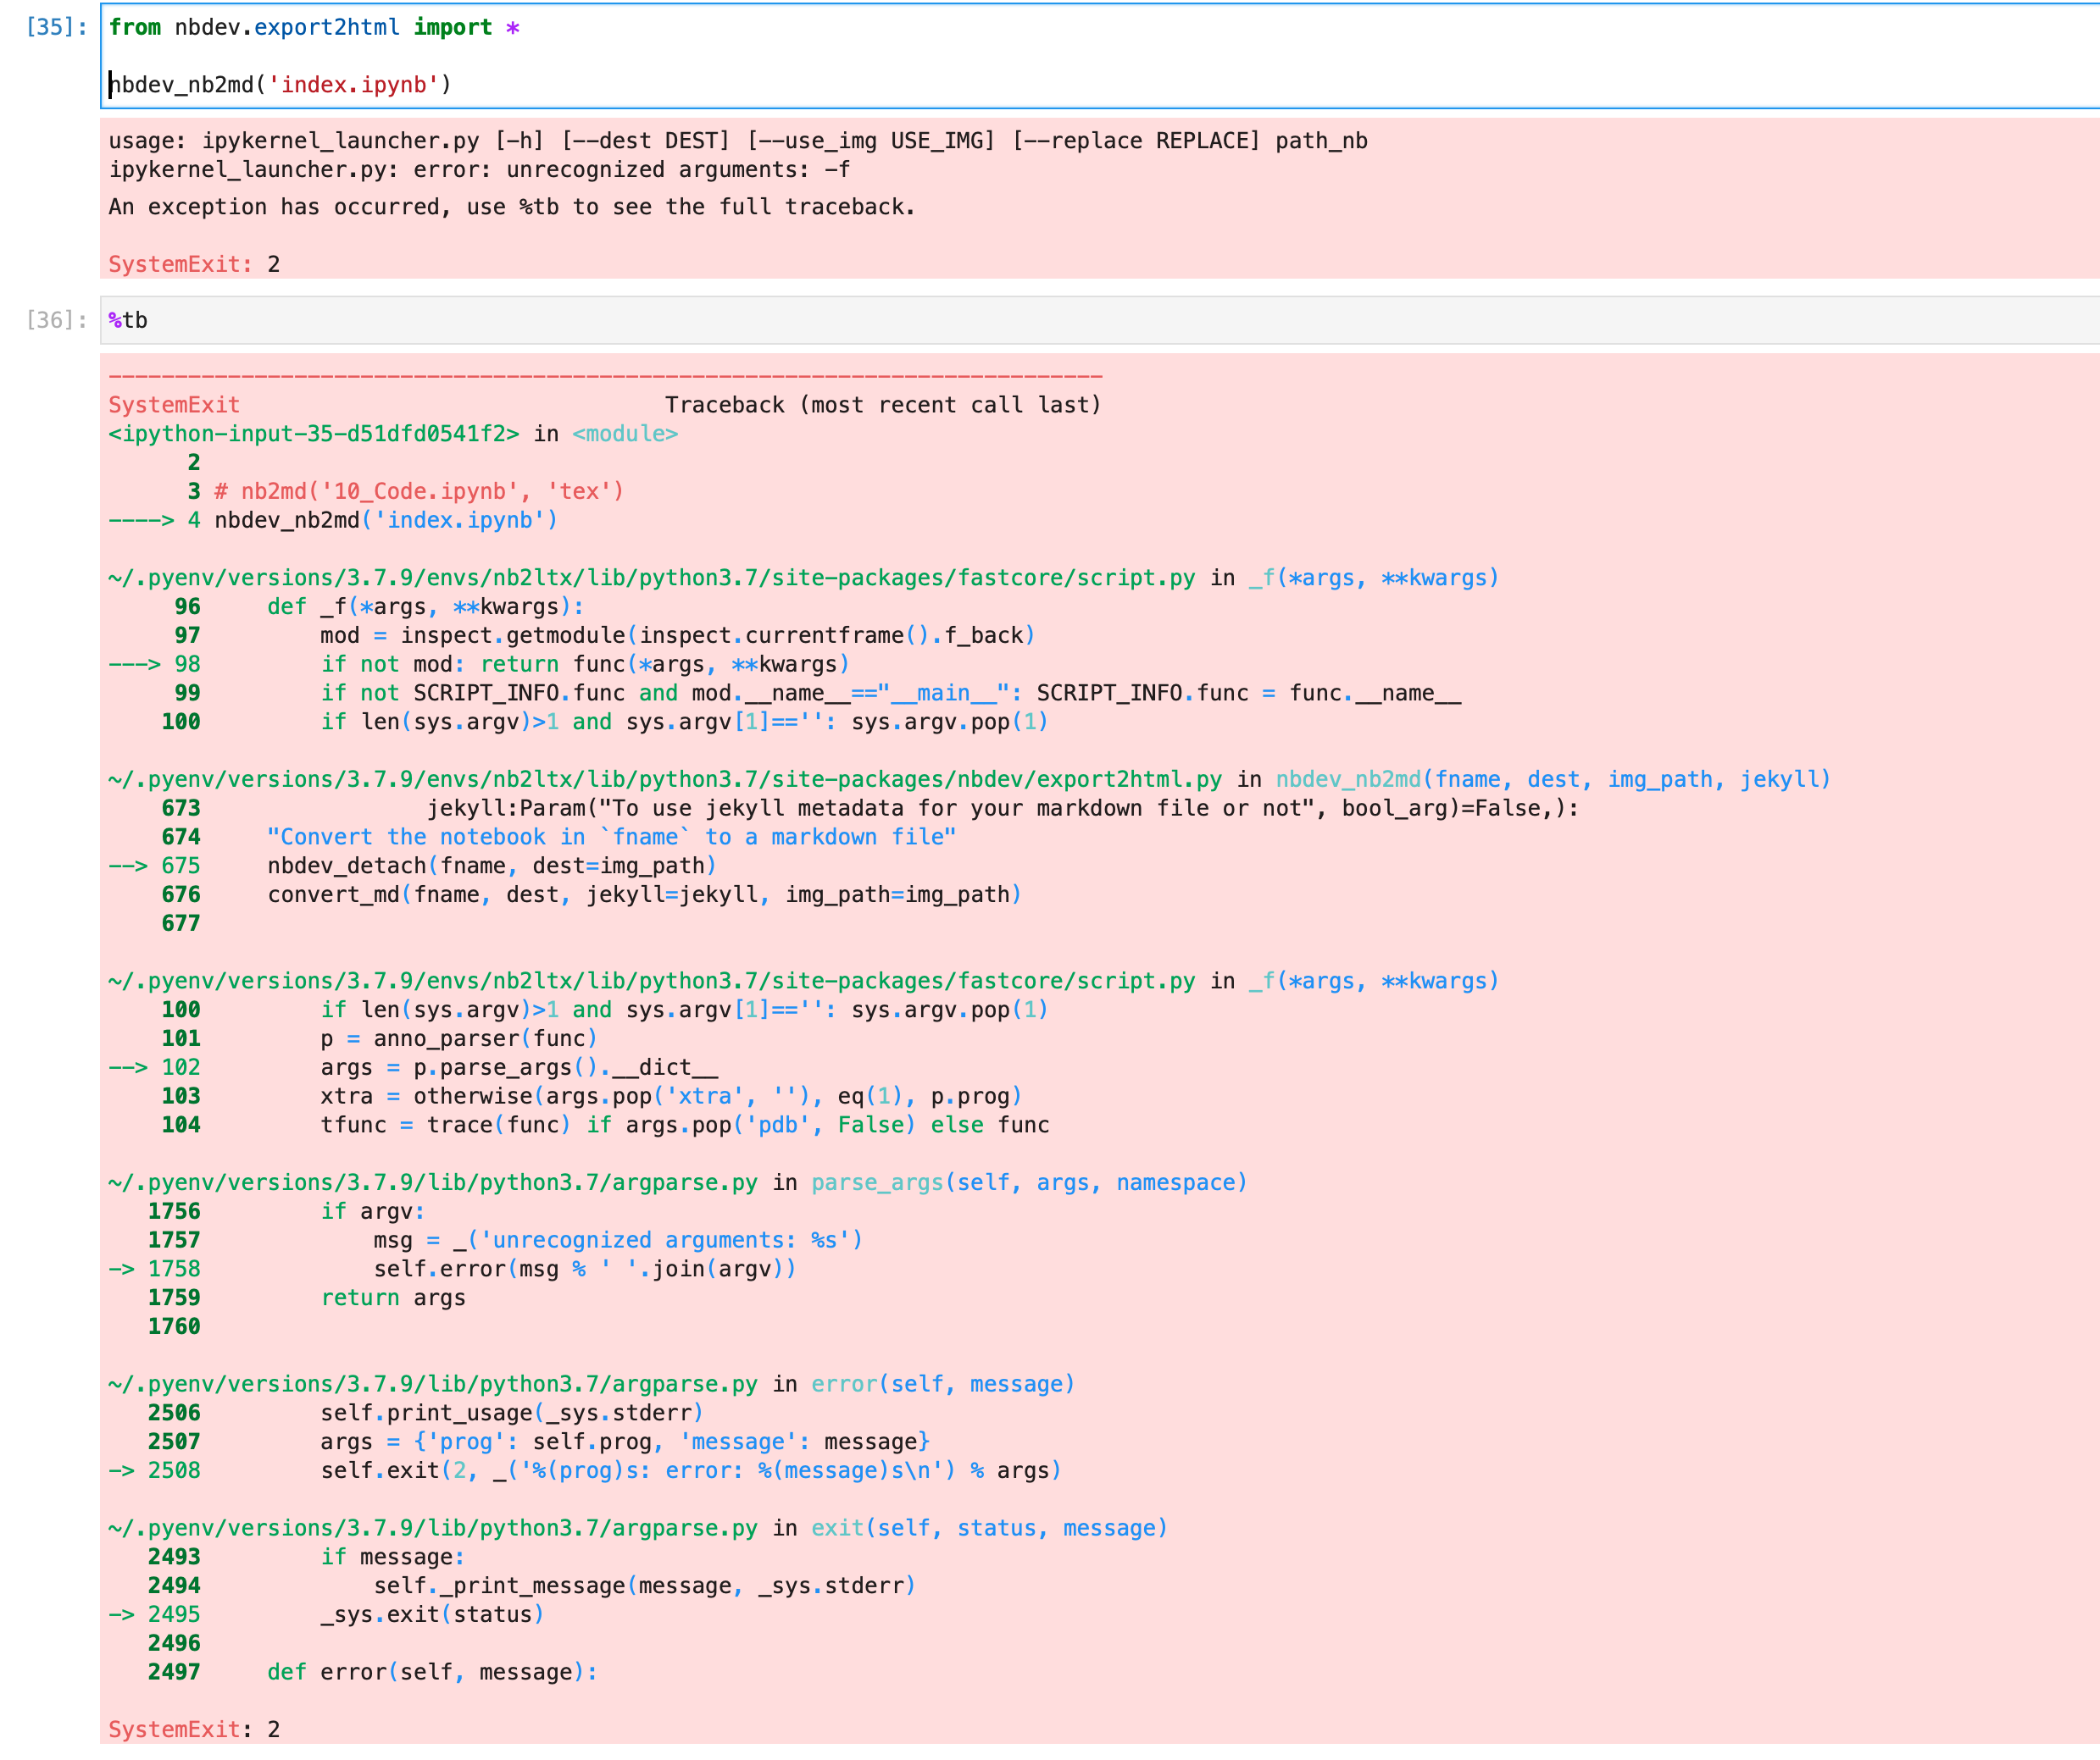Click second fastcore/script.py path in traceback
Image resolution: width=2100 pixels, height=1760 pixels.
pos(652,982)
